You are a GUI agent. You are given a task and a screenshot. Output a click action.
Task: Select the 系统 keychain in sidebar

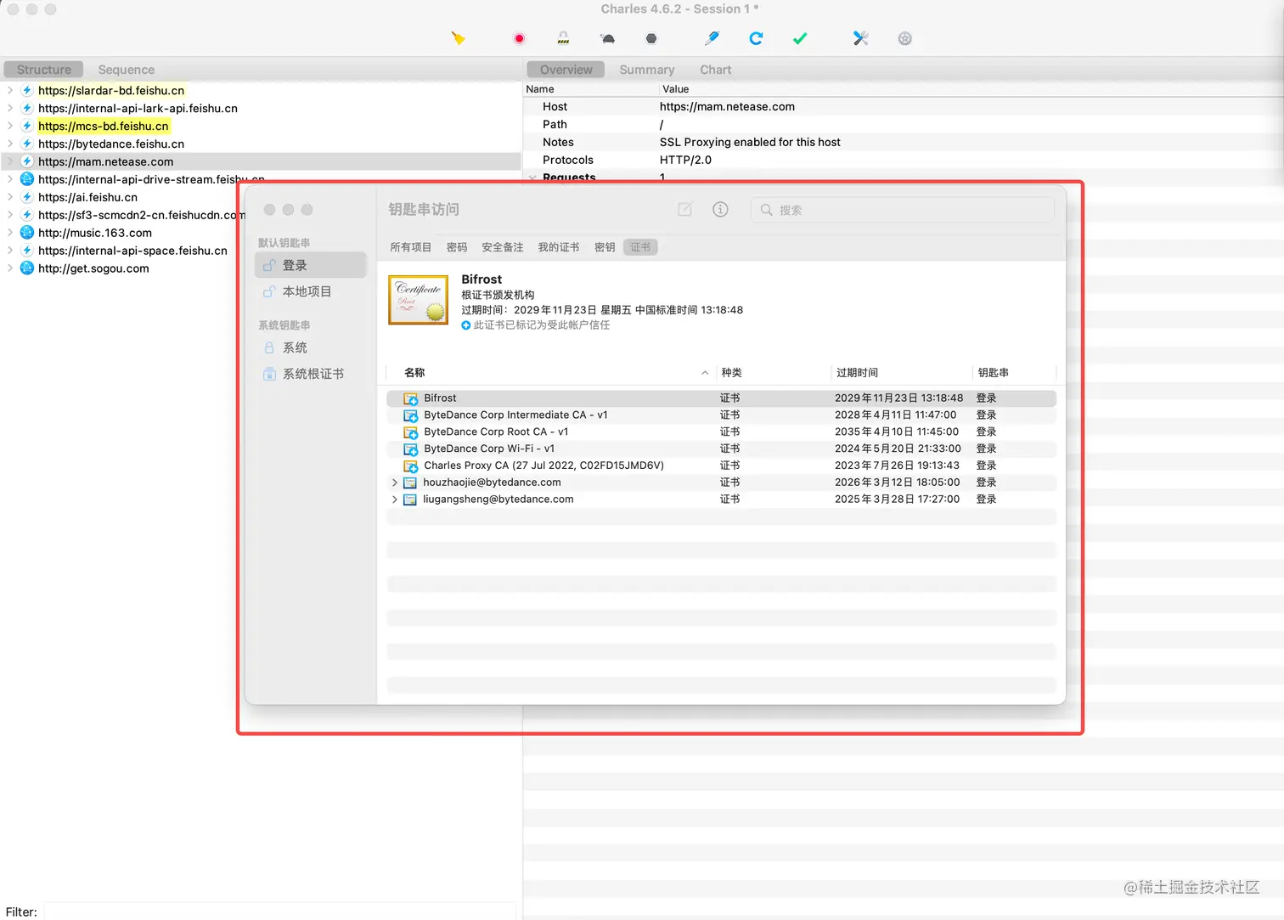(x=310, y=347)
